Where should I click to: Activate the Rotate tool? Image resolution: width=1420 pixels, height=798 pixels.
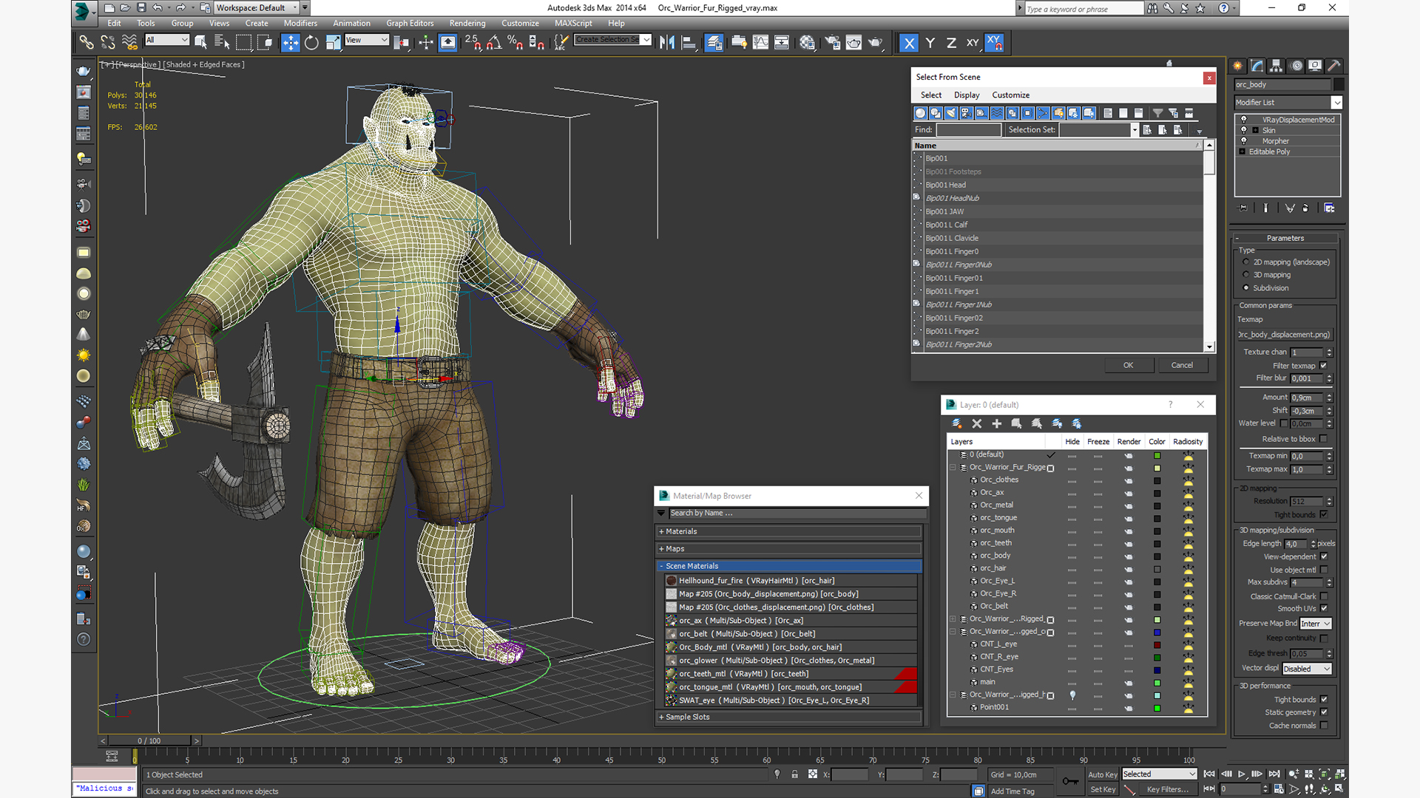point(311,43)
